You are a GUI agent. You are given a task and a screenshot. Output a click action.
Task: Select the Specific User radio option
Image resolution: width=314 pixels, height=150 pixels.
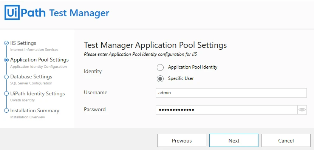(160, 79)
